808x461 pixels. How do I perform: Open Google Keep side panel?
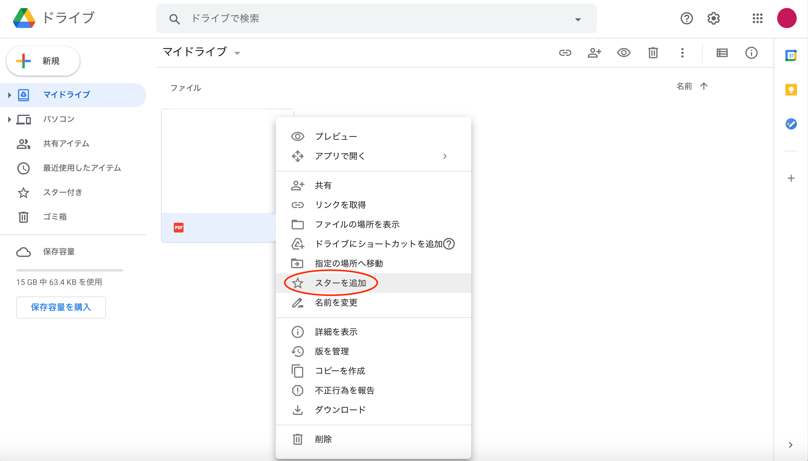pos(791,90)
